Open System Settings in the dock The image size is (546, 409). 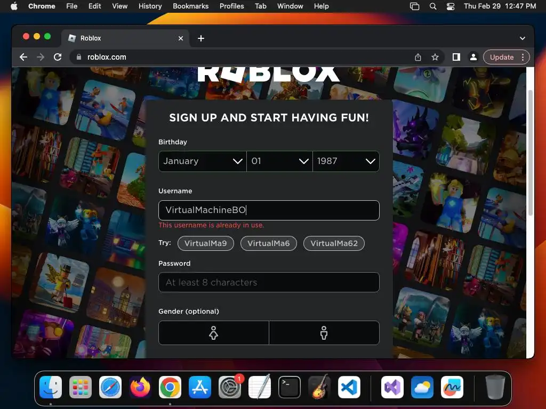tap(230, 387)
